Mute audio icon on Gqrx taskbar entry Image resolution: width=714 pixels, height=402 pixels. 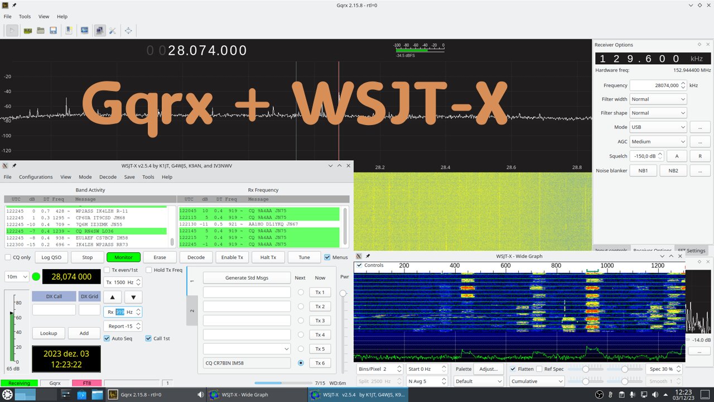[200, 395]
